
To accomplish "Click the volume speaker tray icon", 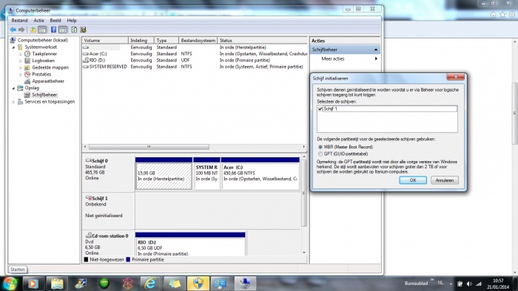I will 469,284.
